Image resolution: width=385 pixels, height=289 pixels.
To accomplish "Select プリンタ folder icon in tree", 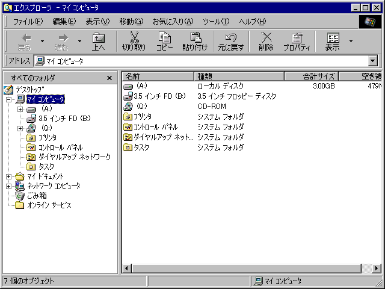I will click(31, 138).
